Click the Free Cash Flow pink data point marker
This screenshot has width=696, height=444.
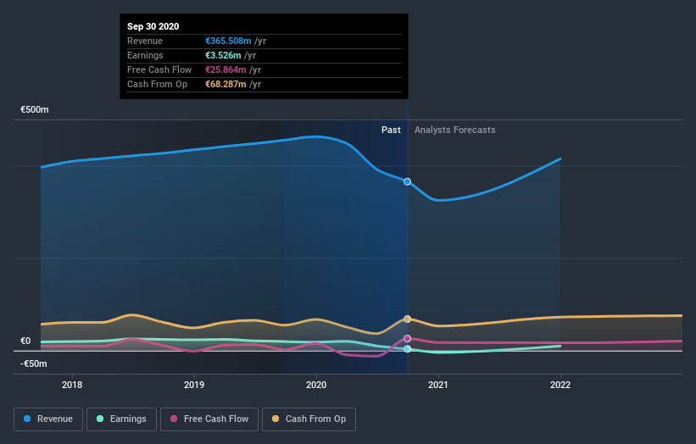point(407,338)
